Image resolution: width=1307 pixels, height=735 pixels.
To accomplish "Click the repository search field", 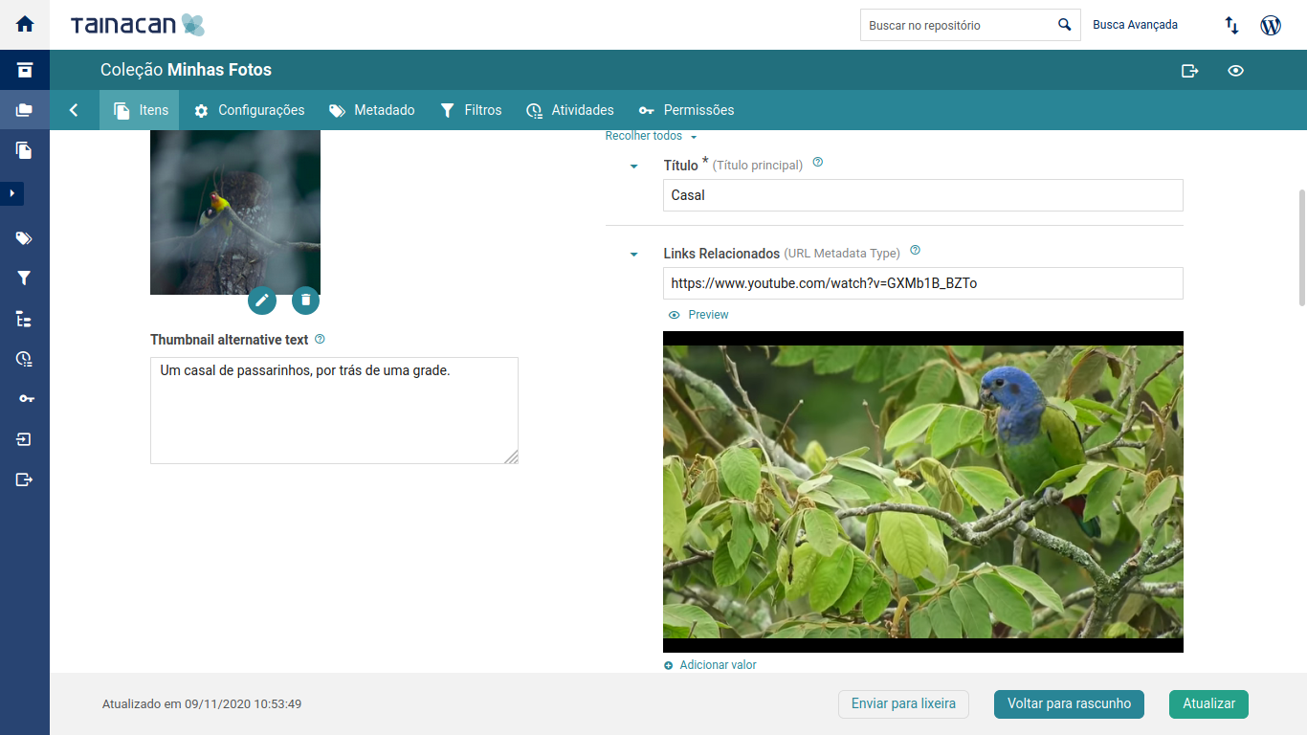I will click(955, 25).
